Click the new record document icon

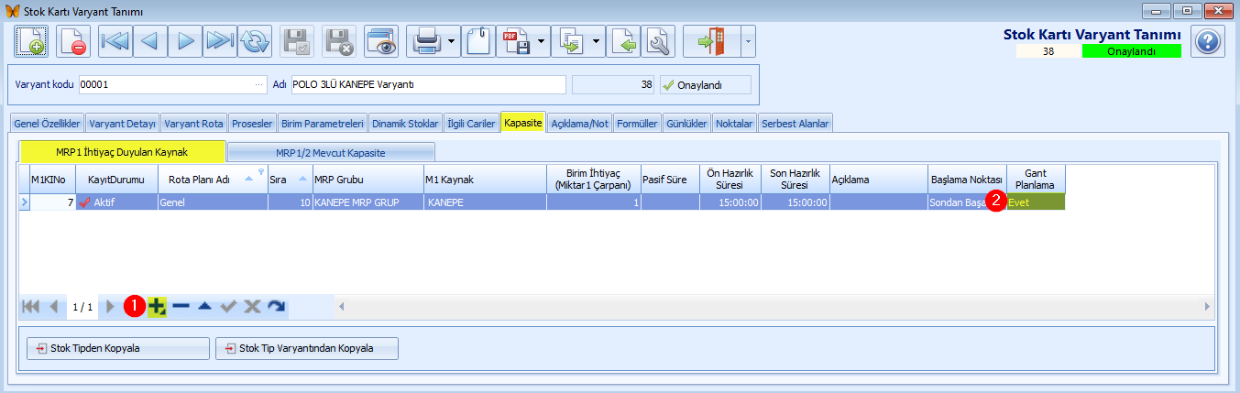(32, 42)
